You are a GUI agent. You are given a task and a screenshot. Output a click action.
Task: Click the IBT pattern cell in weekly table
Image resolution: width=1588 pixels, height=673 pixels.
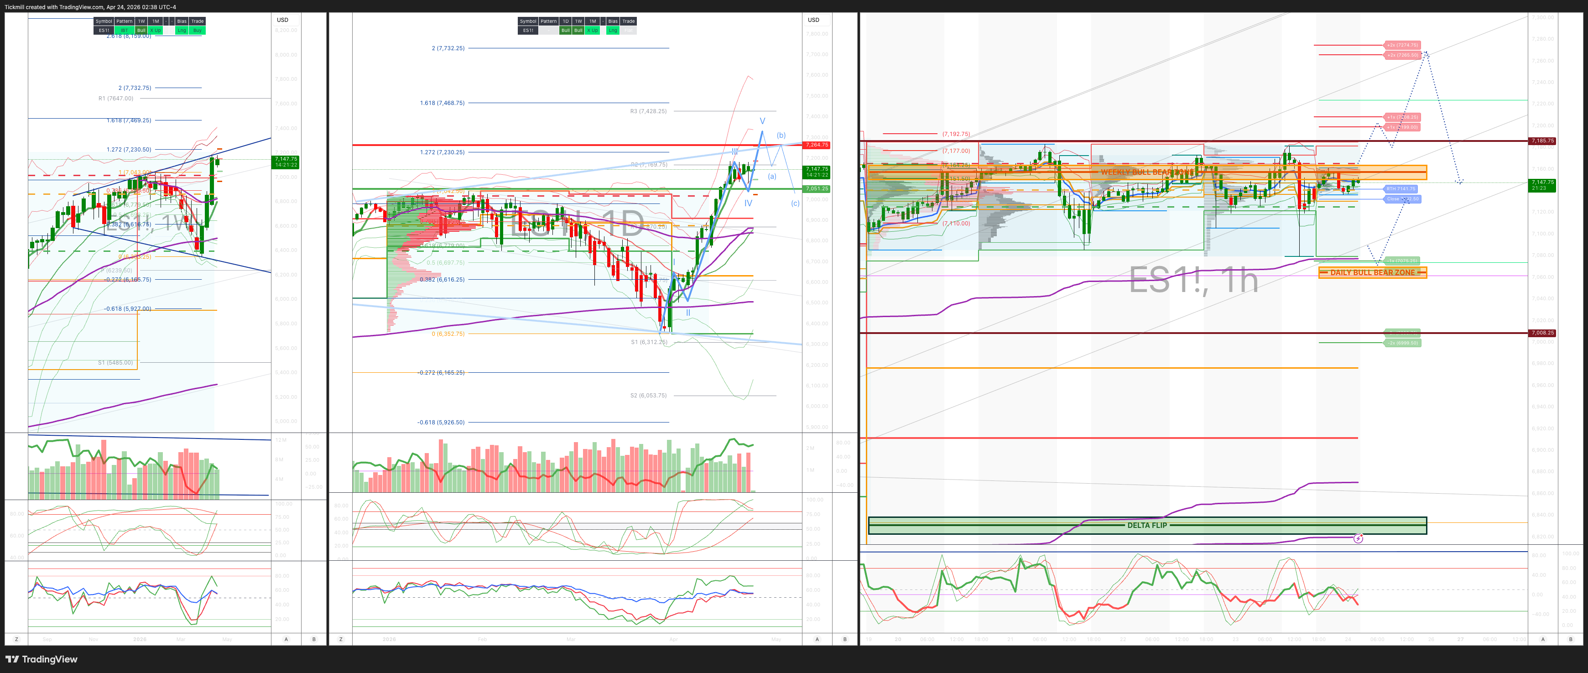coord(125,30)
